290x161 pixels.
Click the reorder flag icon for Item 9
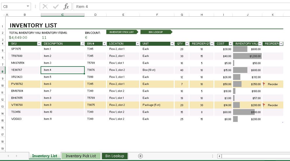coord(264,105)
